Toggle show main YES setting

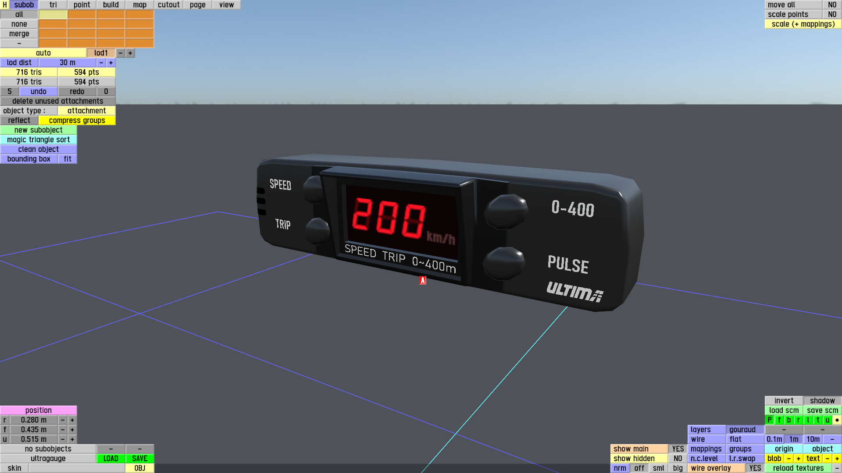(678, 449)
